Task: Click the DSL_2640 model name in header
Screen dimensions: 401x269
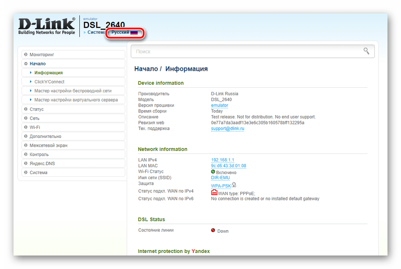Action: (x=104, y=25)
